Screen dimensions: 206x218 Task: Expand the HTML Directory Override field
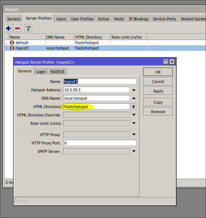(134, 115)
